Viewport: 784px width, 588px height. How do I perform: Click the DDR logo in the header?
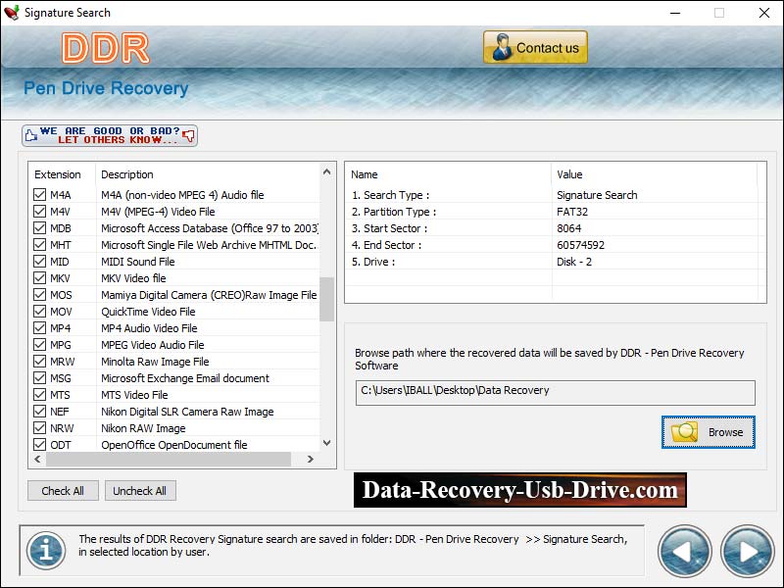tap(106, 48)
